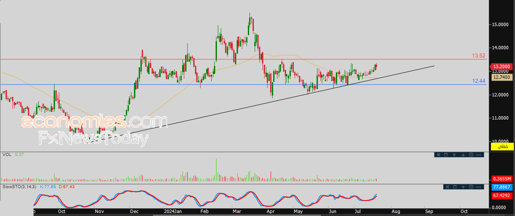Move the SlowSTO panel up

click(x=463, y=187)
